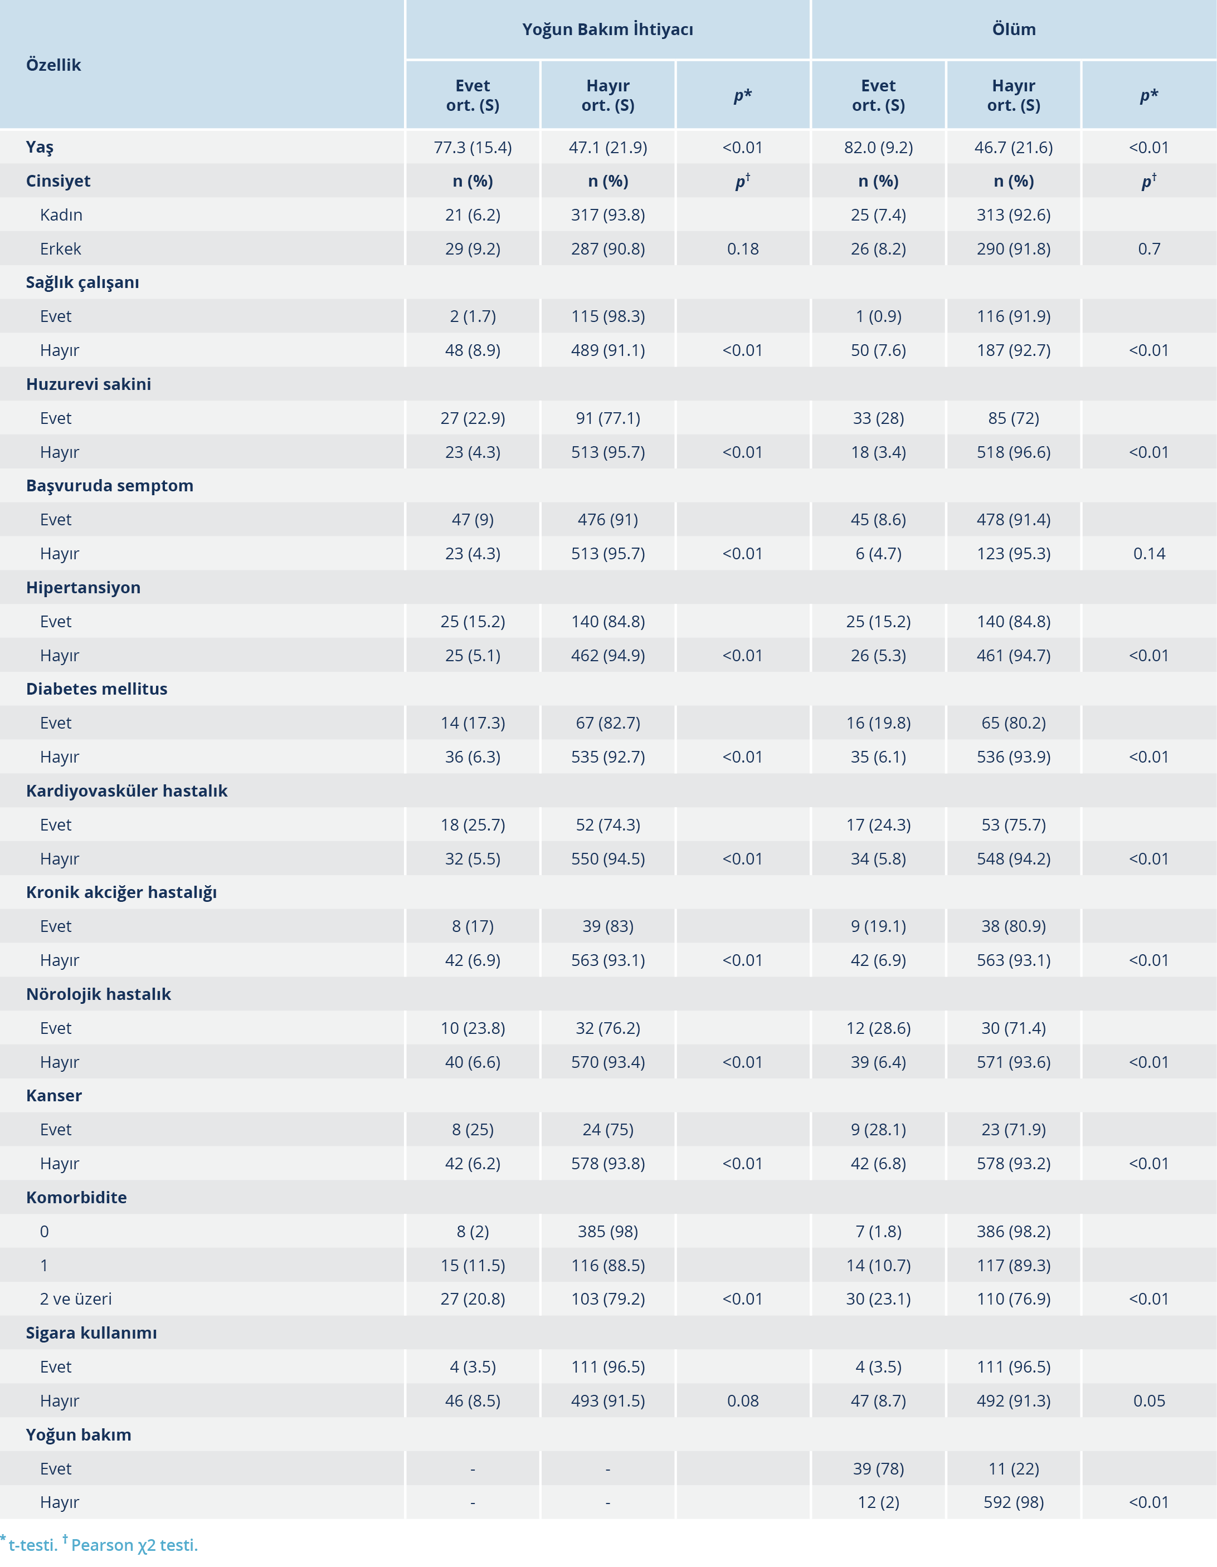This screenshot has width=1217, height=1567.
Task: Select the Yaş row label
Action: click(x=40, y=147)
